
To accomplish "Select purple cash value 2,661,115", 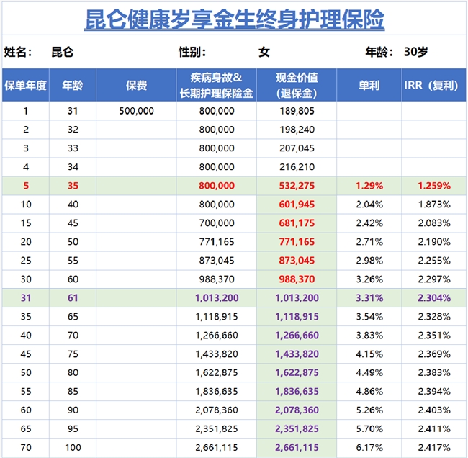I will pos(297,447).
